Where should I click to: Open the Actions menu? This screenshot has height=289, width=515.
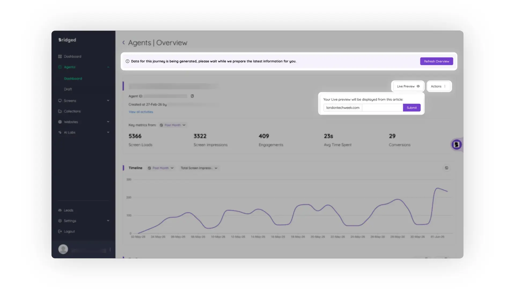click(x=439, y=86)
